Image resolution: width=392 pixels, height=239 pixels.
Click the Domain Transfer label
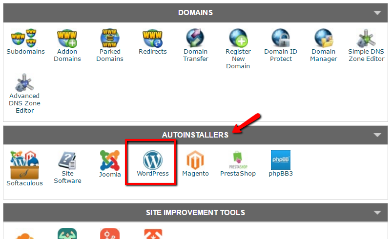[195, 55]
